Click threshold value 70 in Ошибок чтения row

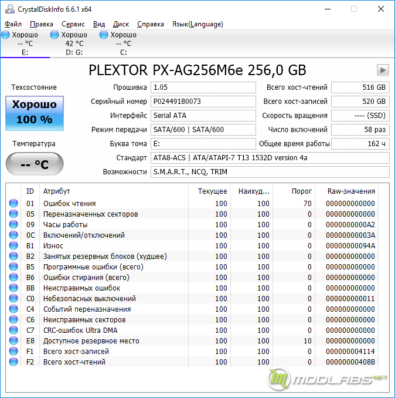click(x=307, y=203)
